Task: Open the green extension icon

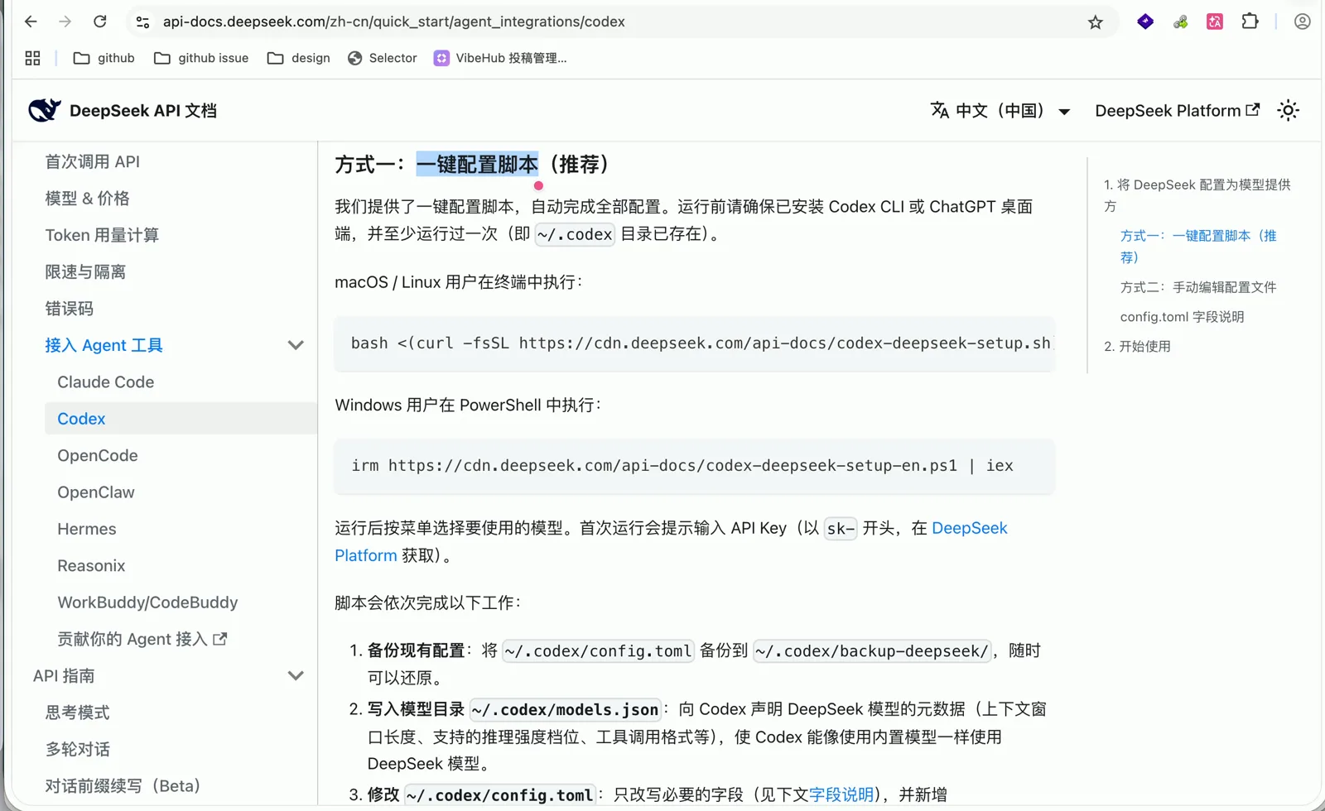Action: coord(1181,22)
